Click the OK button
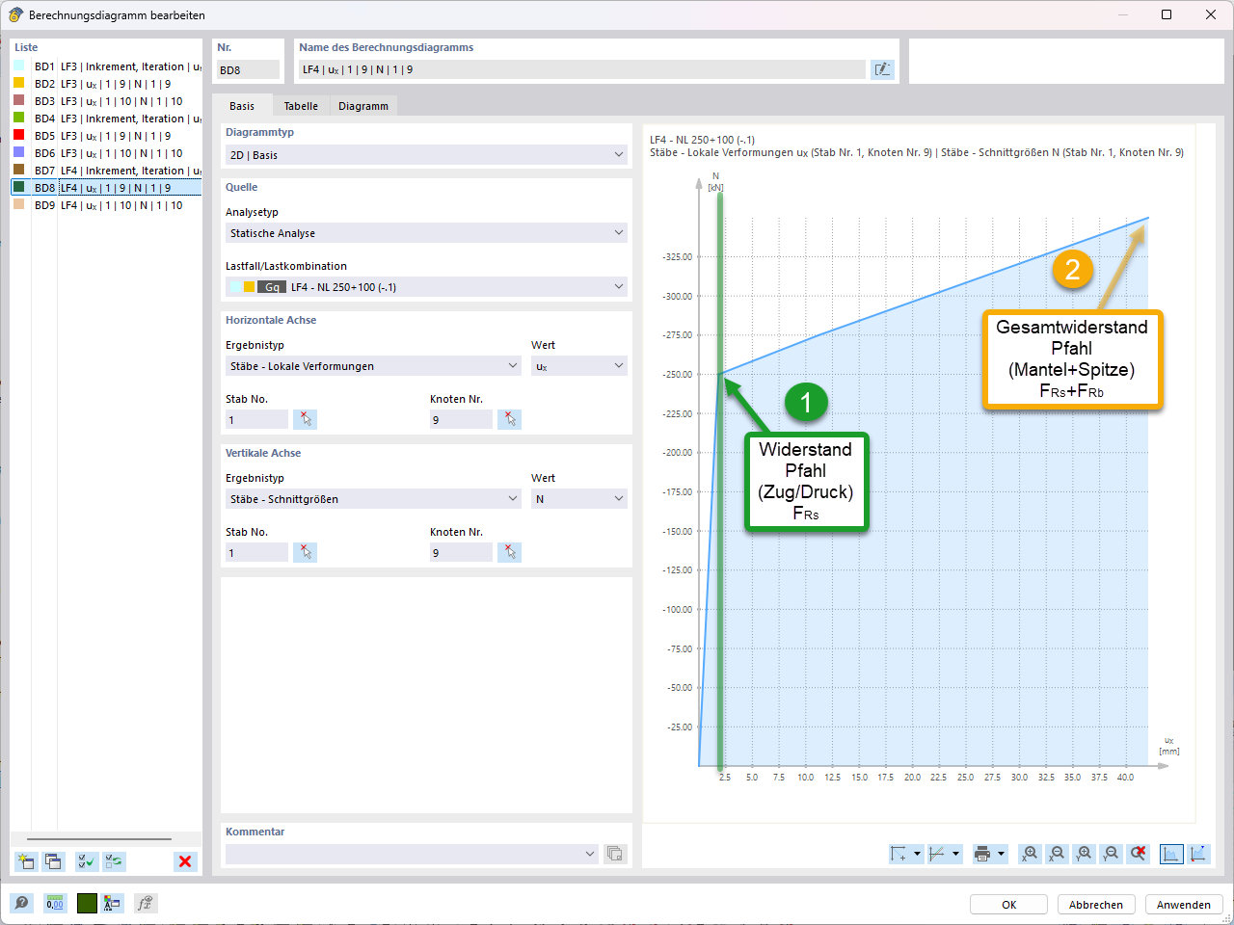This screenshot has width=1234, height=925. pyautogui.click(x=1008, y=905)
